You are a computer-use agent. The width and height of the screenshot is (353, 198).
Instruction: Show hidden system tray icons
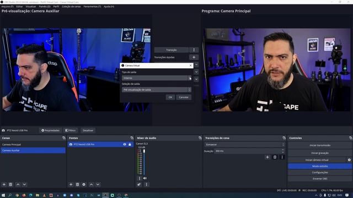click(316, 195)
